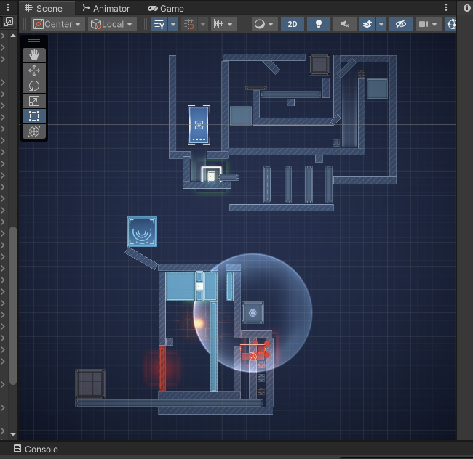
Task: Toggle scene lighting bulb
Action: pos(318,24)
